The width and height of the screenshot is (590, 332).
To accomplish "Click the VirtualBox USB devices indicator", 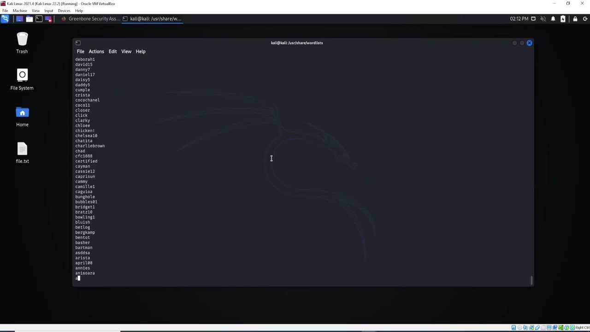I will (x=537, y=327).
